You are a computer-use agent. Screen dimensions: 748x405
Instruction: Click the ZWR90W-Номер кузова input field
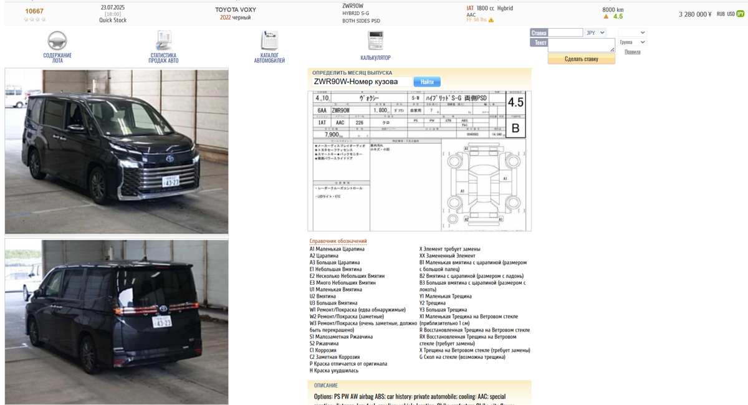click(362, 82)
